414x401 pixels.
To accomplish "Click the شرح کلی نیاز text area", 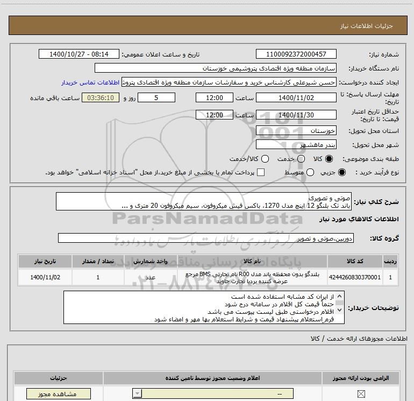I will (x=204, y=201).
